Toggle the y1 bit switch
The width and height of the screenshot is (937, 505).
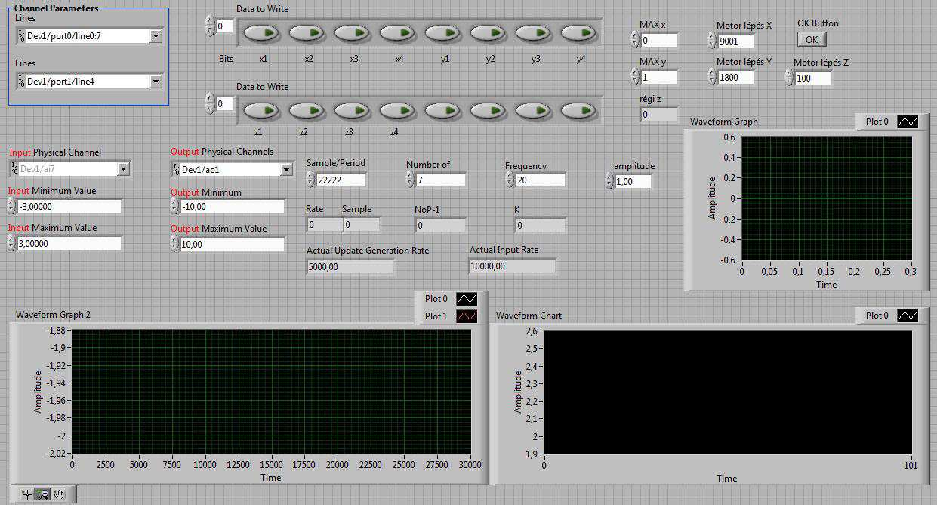[x=444, y=33]
